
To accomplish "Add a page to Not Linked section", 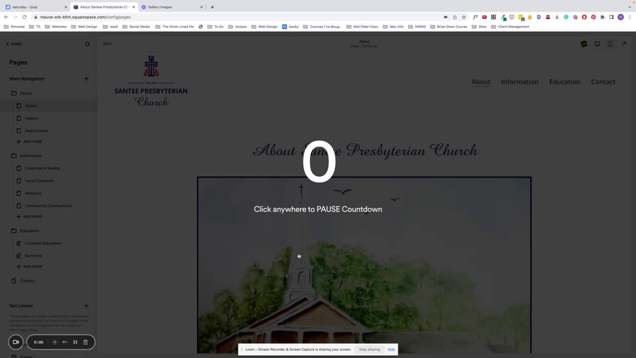I will (86, 306).
